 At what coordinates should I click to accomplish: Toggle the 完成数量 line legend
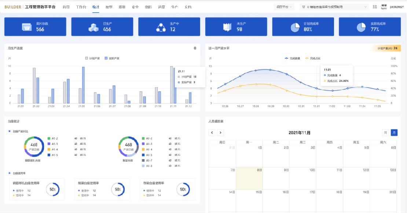click(x=292, y=58)
